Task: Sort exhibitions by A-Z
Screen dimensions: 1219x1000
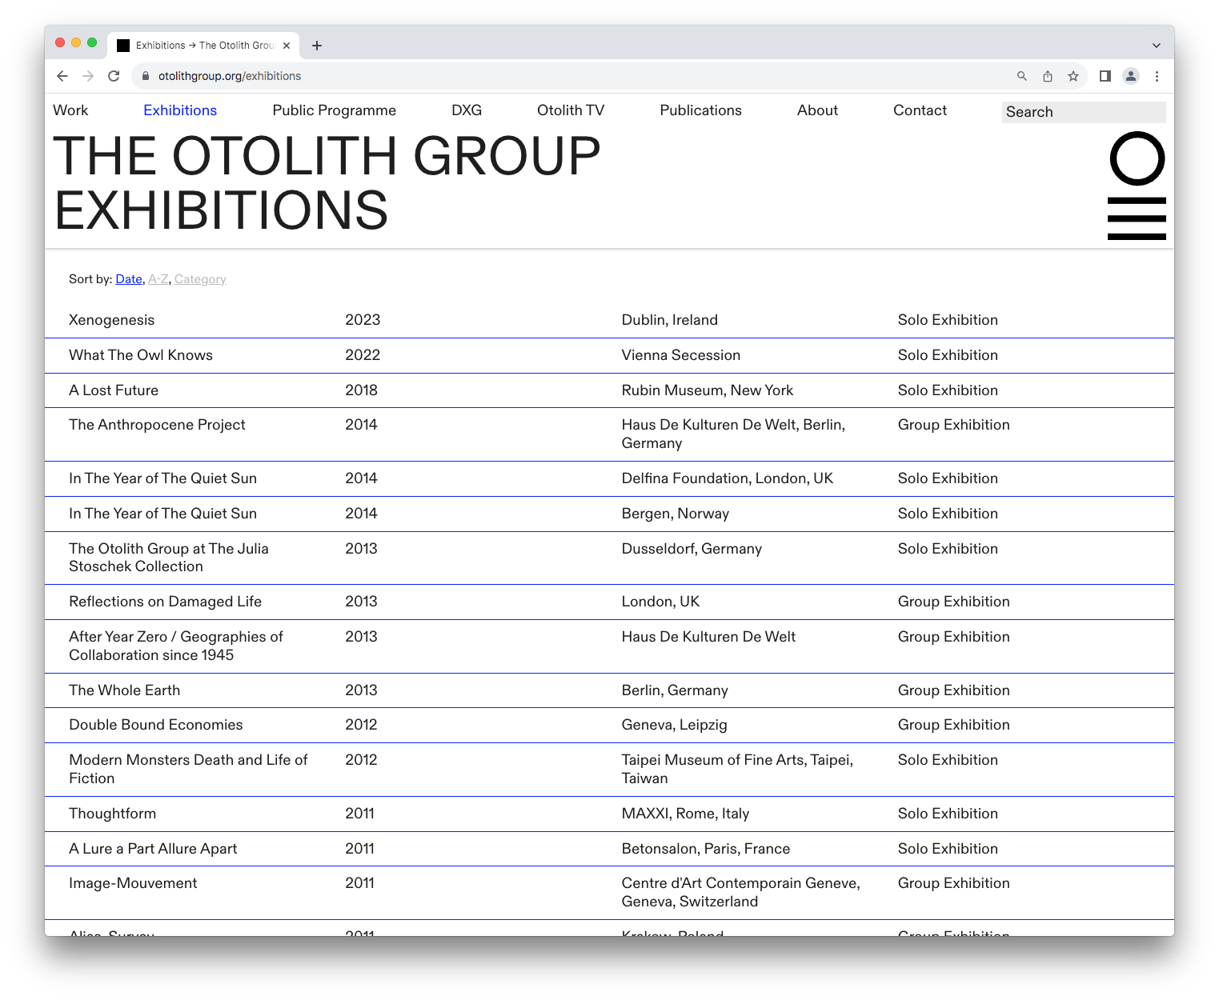Action: pos(158,279)
